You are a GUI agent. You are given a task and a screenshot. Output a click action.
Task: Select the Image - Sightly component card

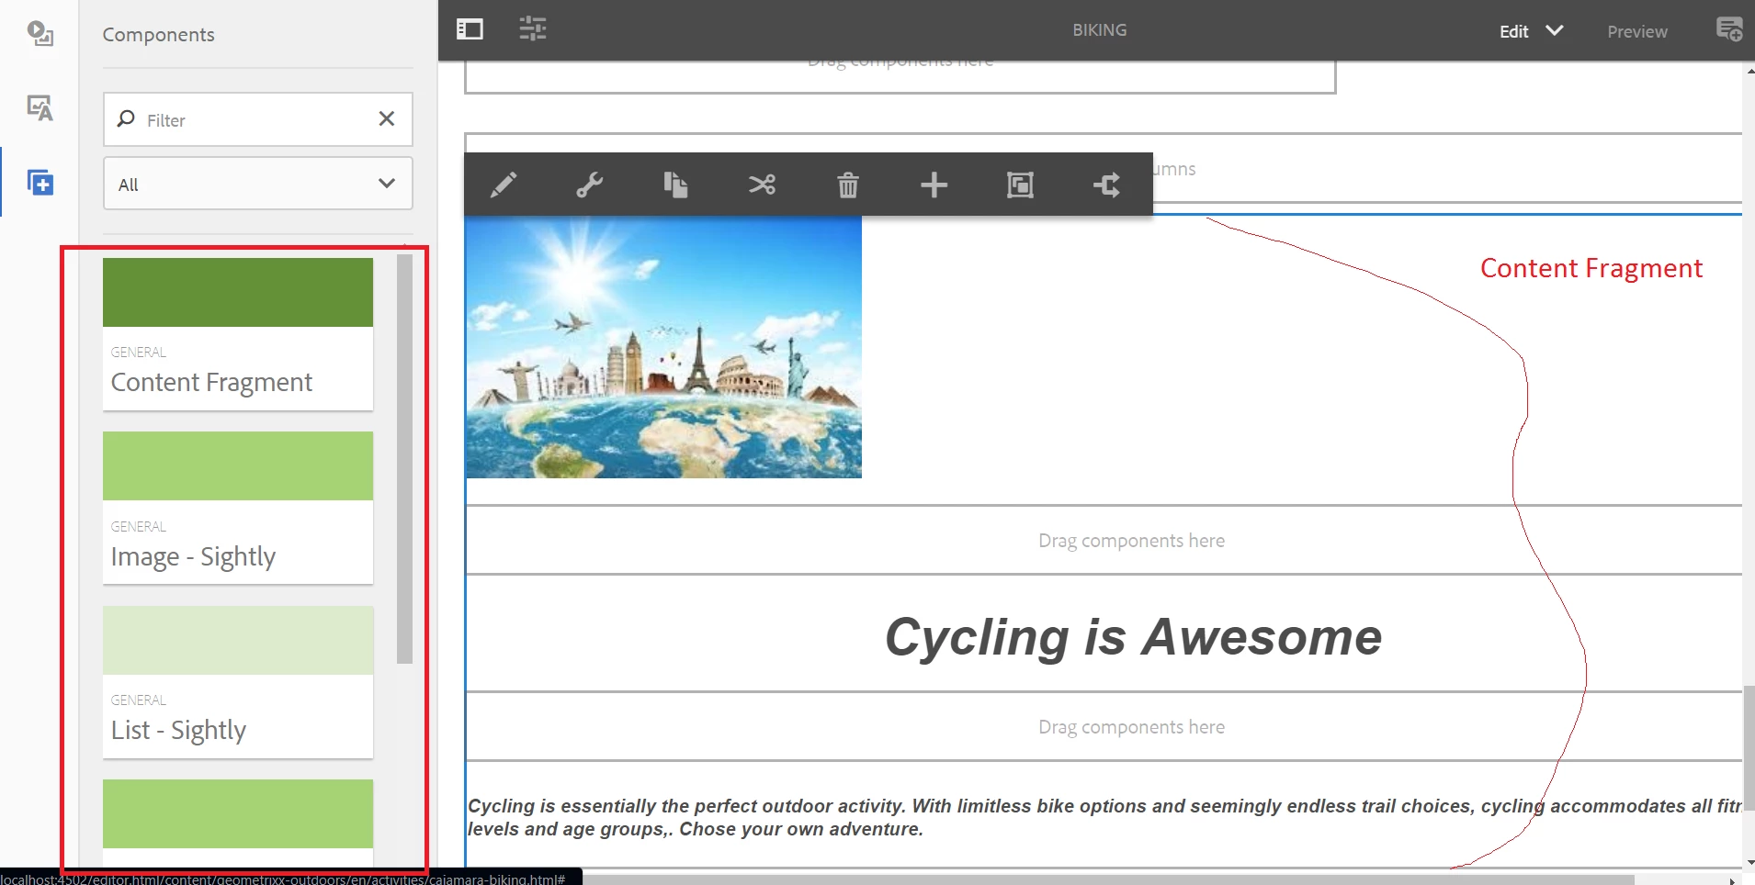[238, 508]
